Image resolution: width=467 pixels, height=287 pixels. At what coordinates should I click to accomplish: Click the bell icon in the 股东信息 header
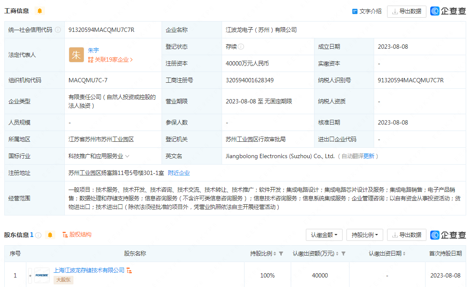[x=50, y=235]
